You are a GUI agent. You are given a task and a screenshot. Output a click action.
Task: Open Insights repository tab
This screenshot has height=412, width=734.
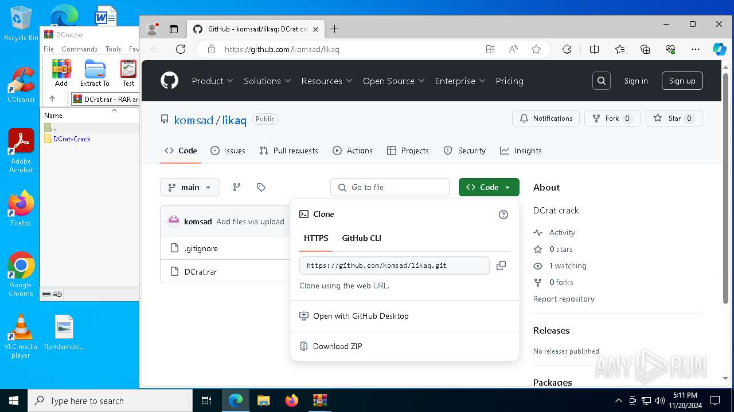(521, 150)
